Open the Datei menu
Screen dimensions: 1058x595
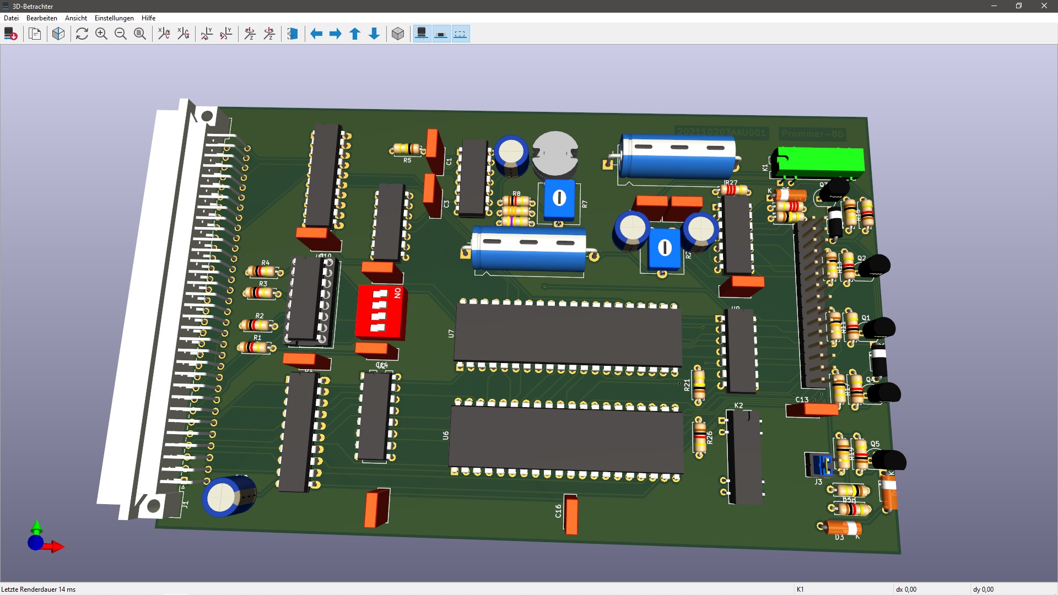(x=11, y=18)
